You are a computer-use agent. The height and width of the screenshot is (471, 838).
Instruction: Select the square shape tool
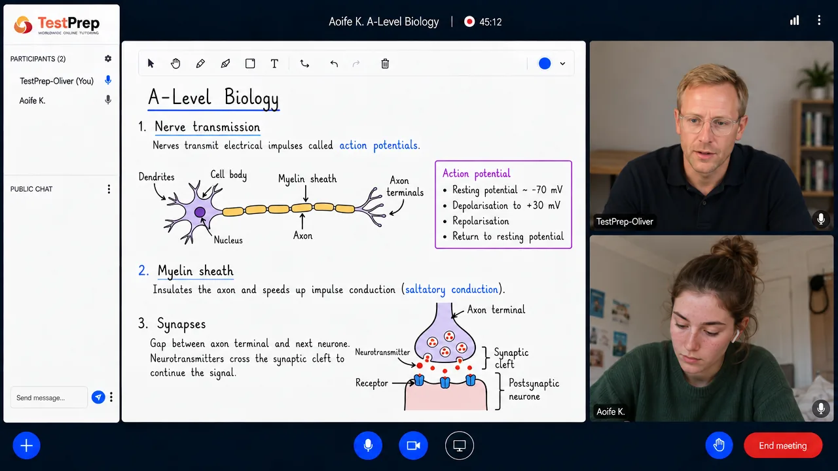tap(250, 63)
